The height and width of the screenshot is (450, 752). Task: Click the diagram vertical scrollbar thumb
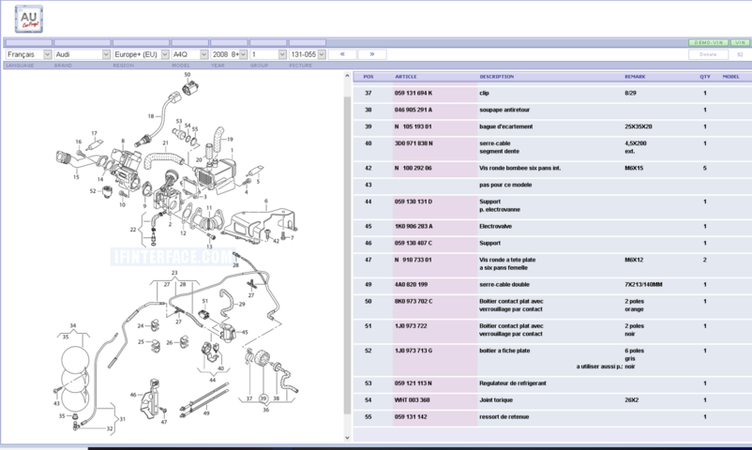click(347, 254)
